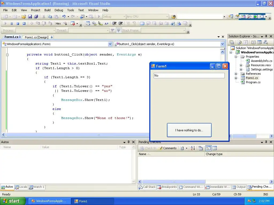Screen dimensions: 274x205
Task: Switch Pending Checkins to folder view icon
Action: 208,148
